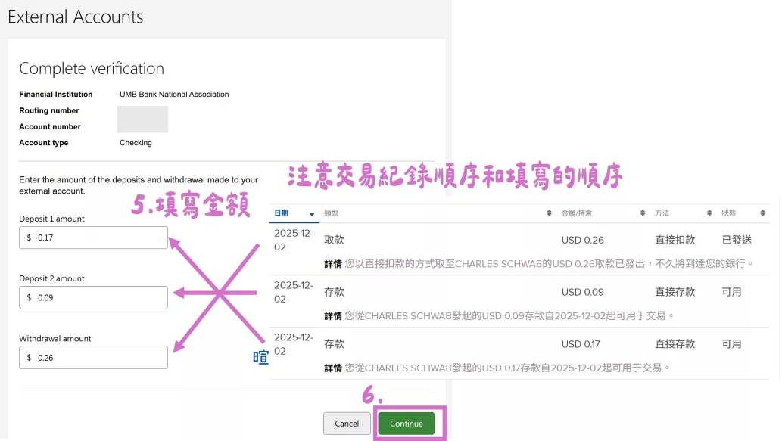Switch to the External Accounts page header
The image size is (782, 441).
[x=75, y=17]
